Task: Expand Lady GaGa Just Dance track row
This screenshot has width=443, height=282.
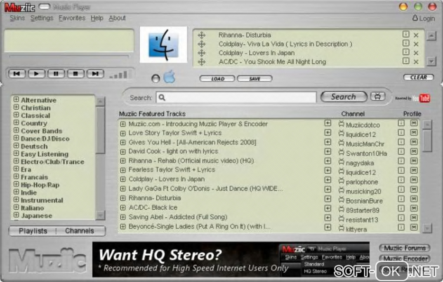Action: click(122, 189)
